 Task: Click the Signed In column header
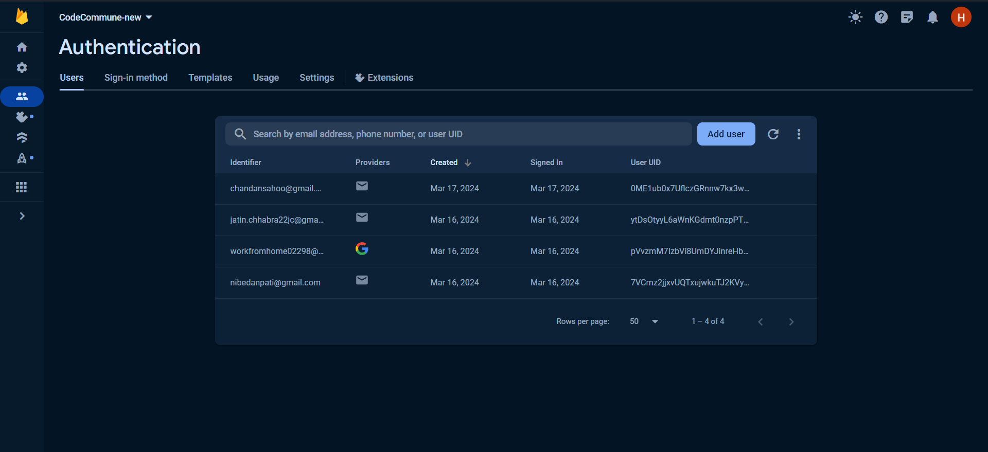546,162
